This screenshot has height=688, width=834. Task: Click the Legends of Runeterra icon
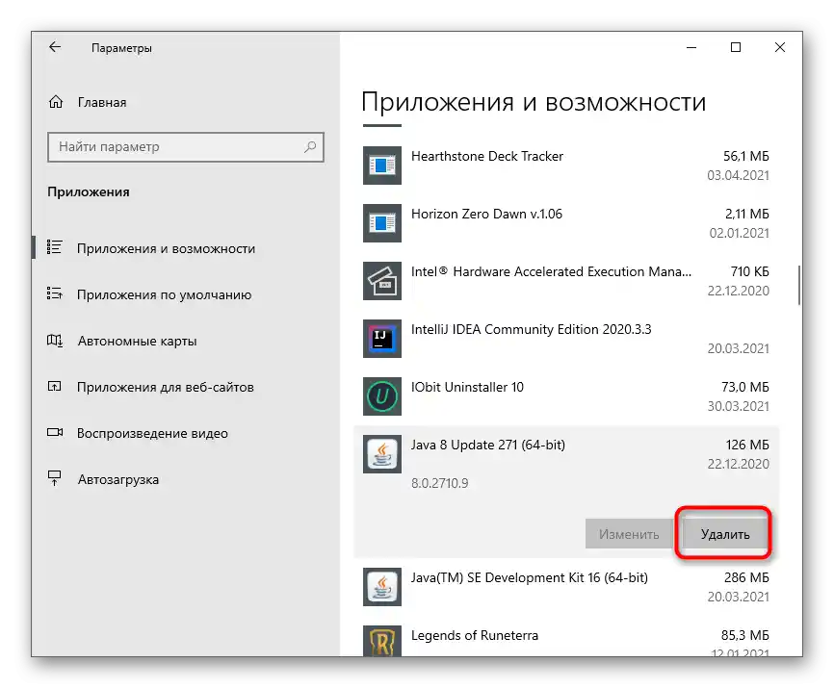(x=382, y=641)
